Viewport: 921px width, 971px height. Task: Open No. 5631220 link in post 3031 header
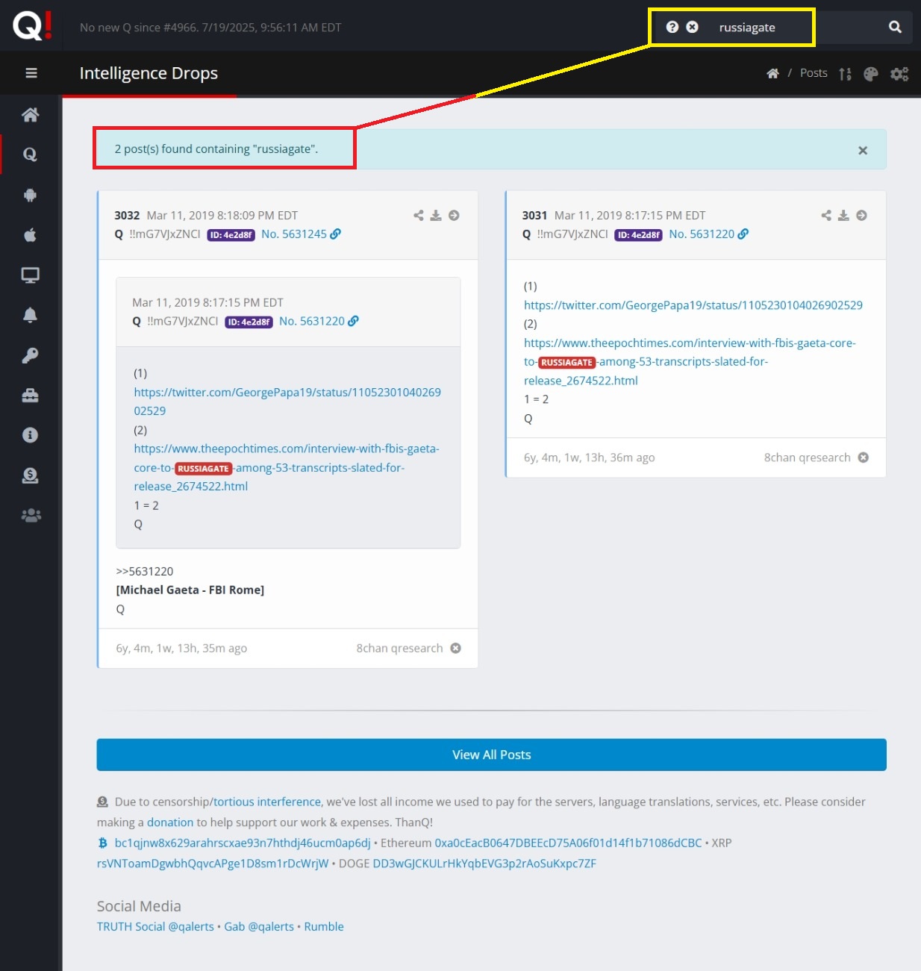708,234
